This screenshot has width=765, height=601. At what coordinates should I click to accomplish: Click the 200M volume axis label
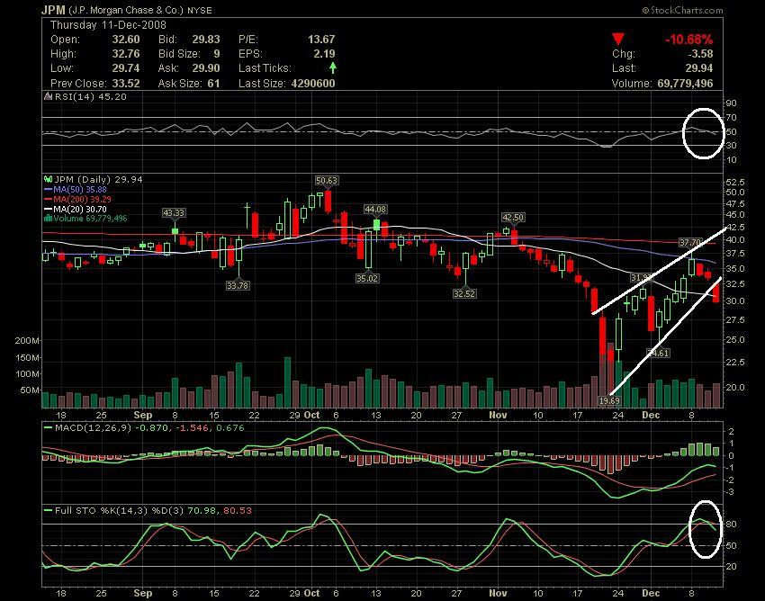[27, 340]
